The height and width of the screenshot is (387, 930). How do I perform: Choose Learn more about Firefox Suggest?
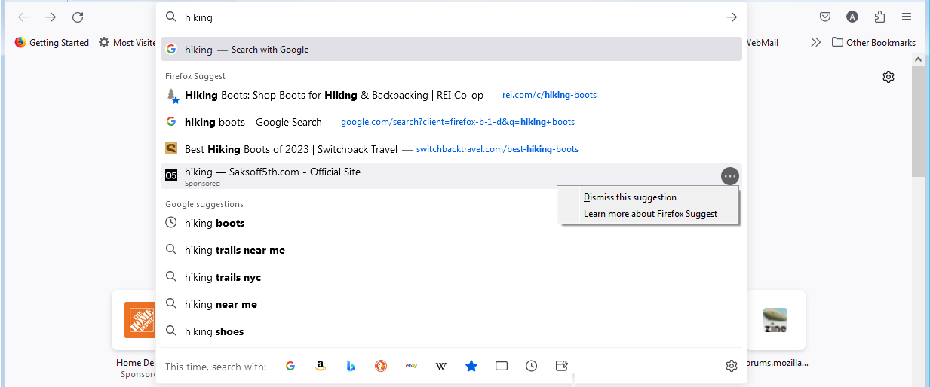tap(648, 214)
